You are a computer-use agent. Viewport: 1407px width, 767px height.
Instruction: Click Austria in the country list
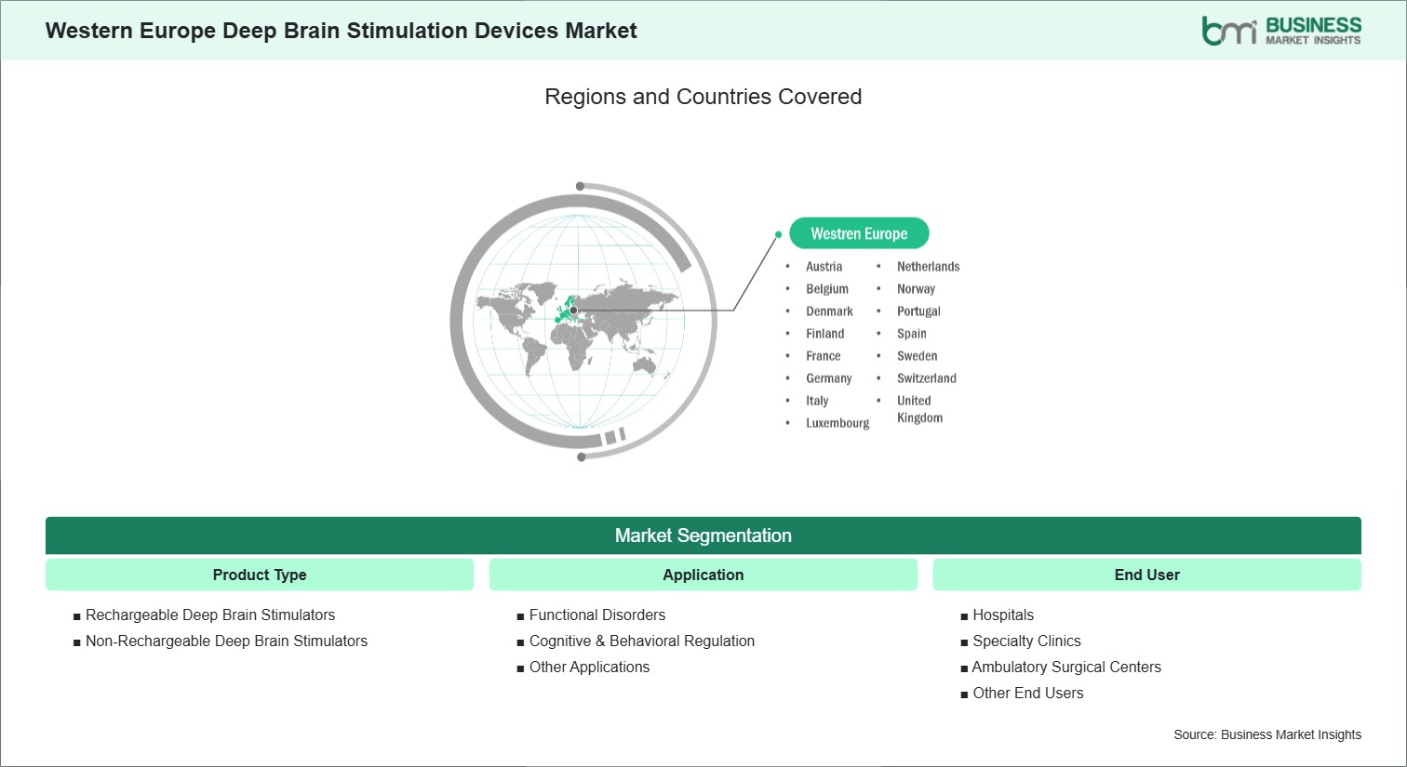pyautogui.click(x=824, y=267)
